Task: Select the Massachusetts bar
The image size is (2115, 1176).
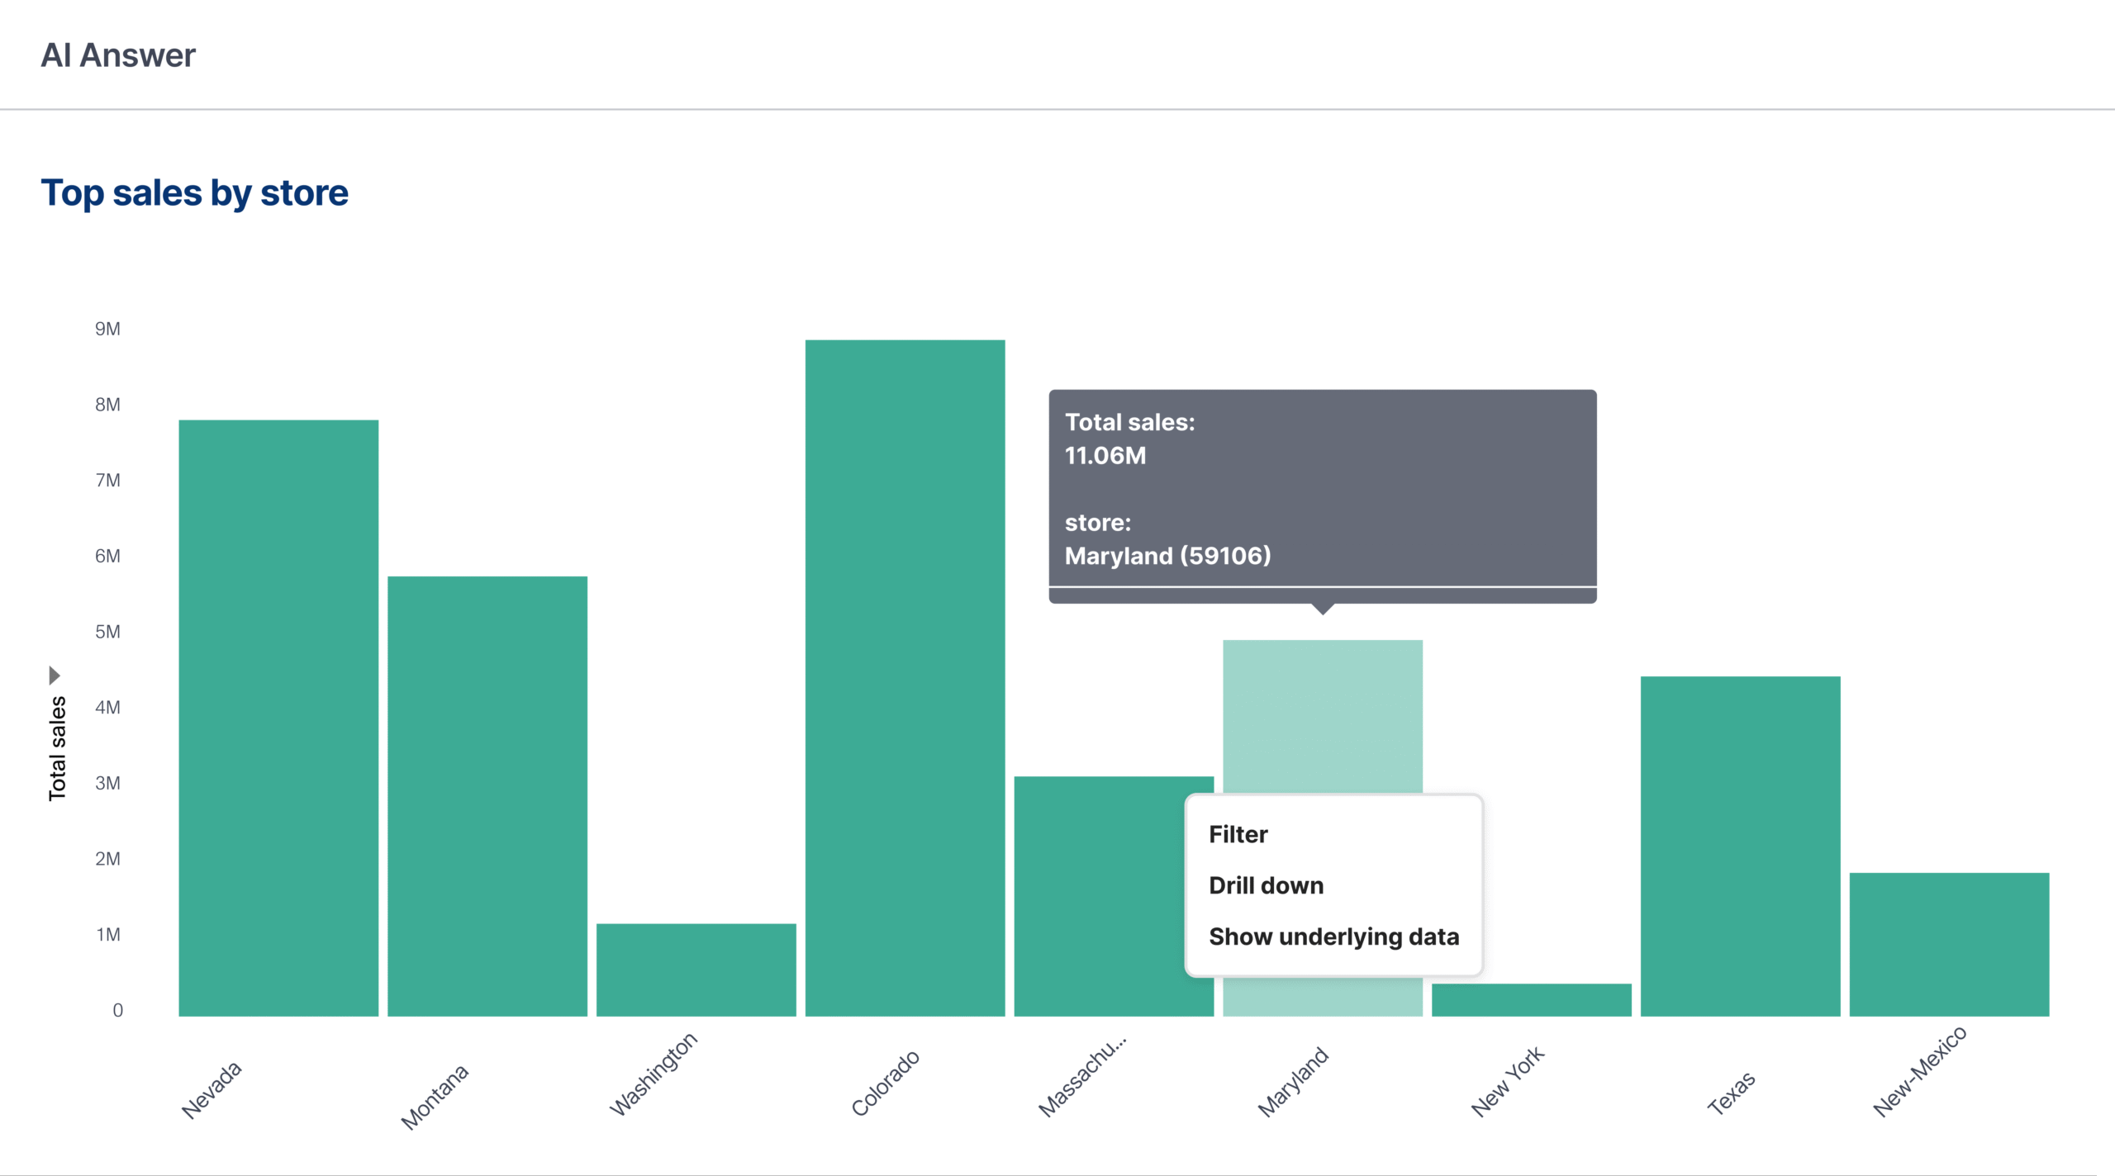Action: 1099,896
